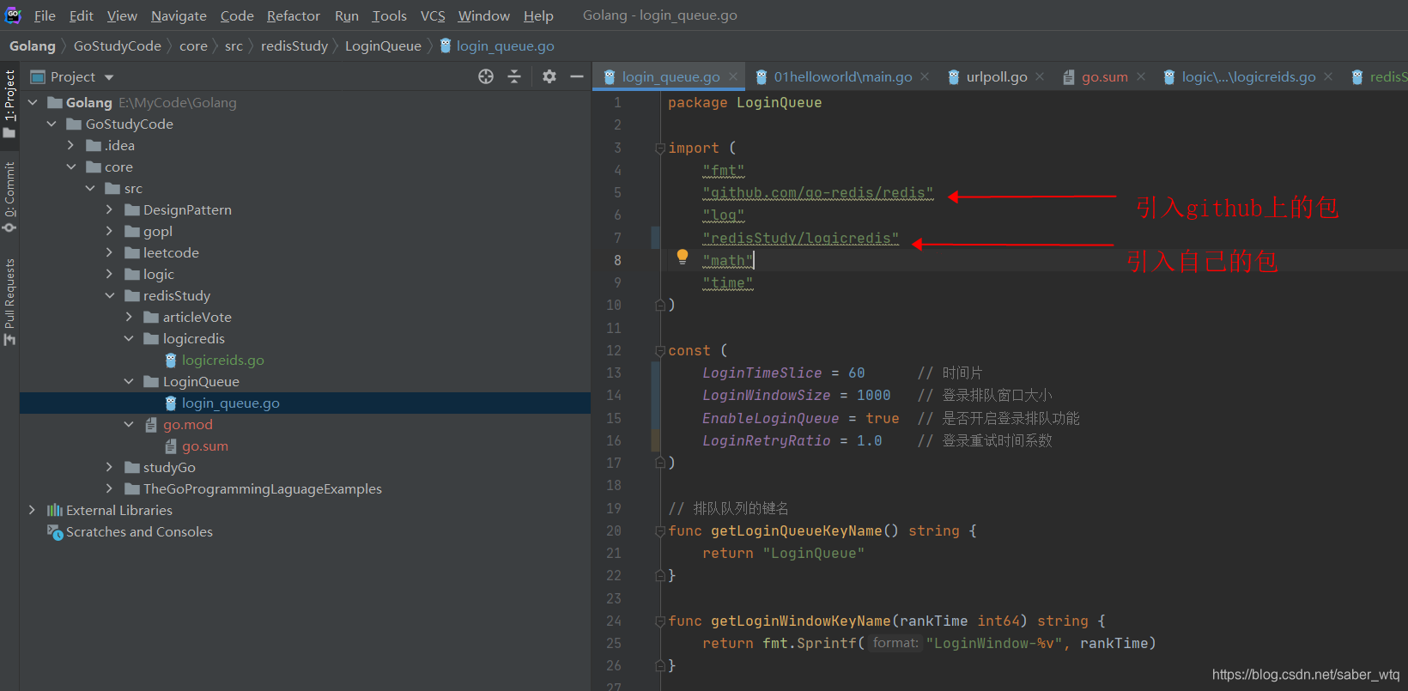Expand the DesignPattern folder
Screen dimensions: 1408x691
[x=109, y=209]
